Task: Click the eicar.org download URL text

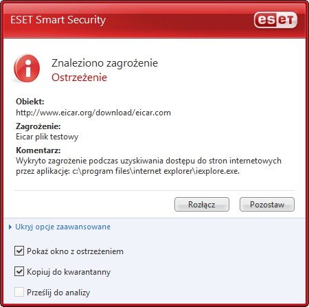Action: click(93, 113)
